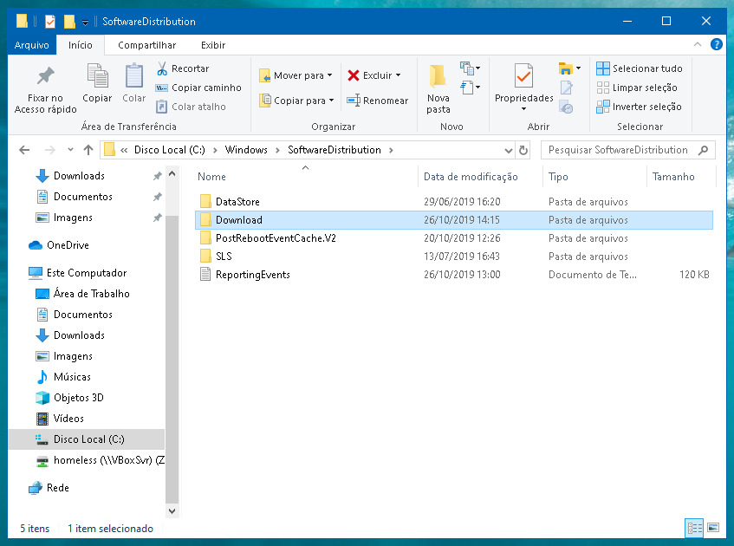Switch to large icons view in status bar
Screen dimensions: 734x546
coord(713,528)
